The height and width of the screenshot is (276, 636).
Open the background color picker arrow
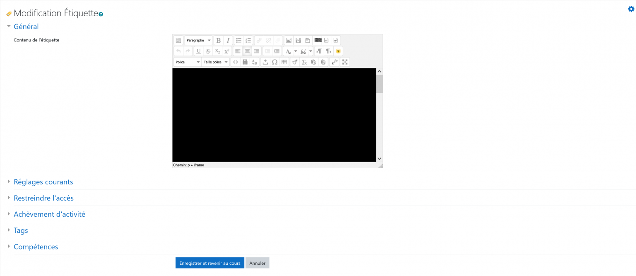pyautogui.click(x=311, y=51)
